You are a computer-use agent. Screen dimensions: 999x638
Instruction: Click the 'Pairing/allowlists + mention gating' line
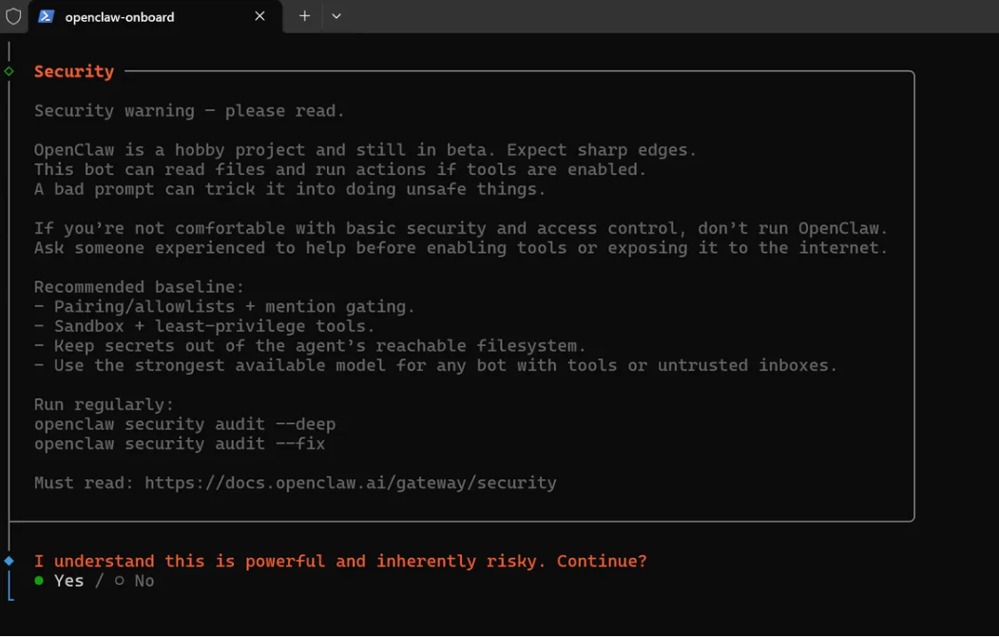224,306
